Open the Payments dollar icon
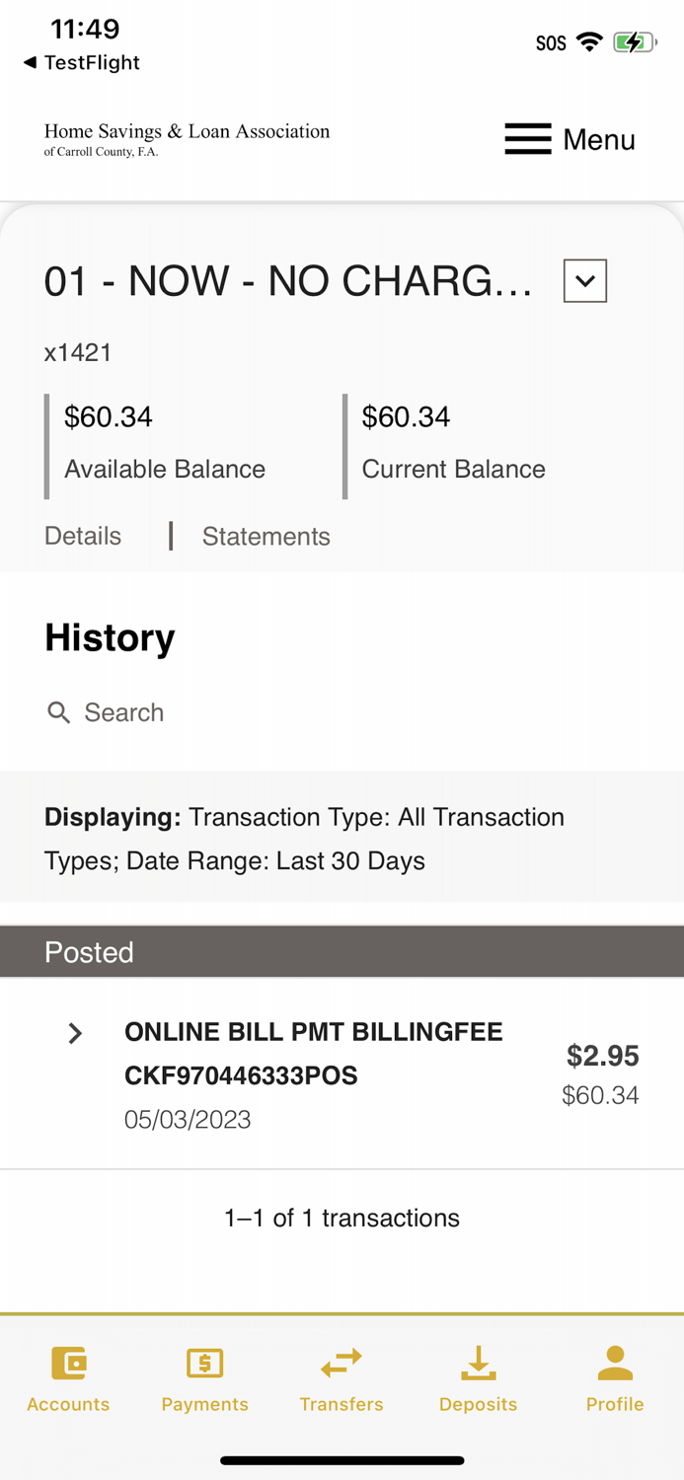 coord(205,1363)
